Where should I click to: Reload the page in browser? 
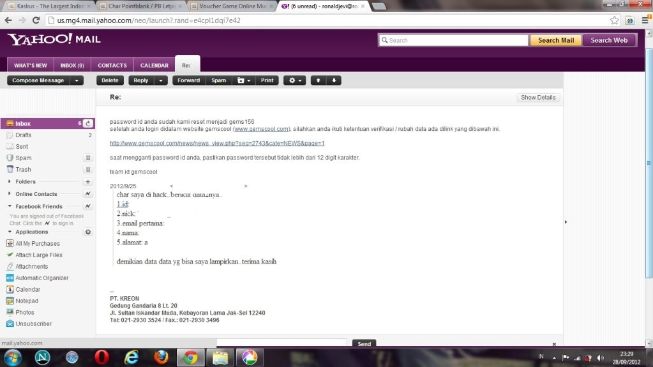[x=36, y=20]
